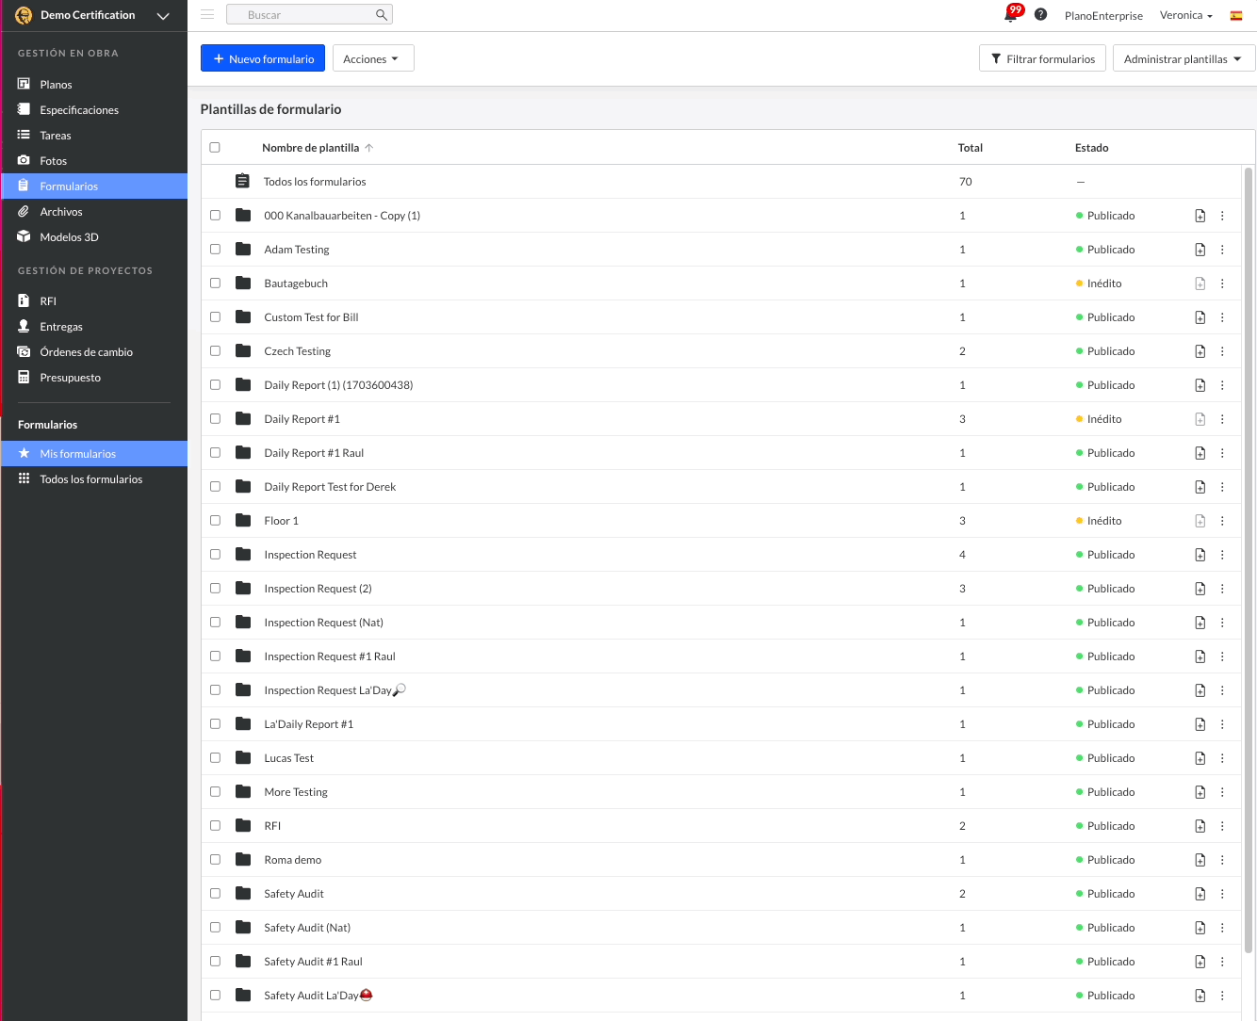Open more options for Bautagebuch row

click(x=1222, y=284)
